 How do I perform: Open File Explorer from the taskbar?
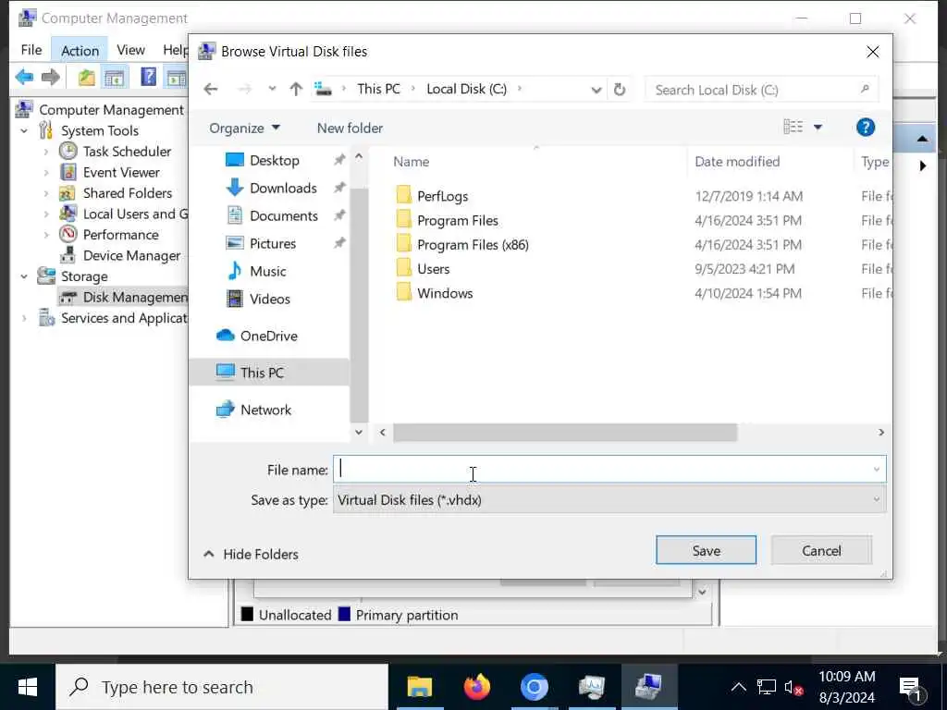pyautogui.click(x=419, y=688)
